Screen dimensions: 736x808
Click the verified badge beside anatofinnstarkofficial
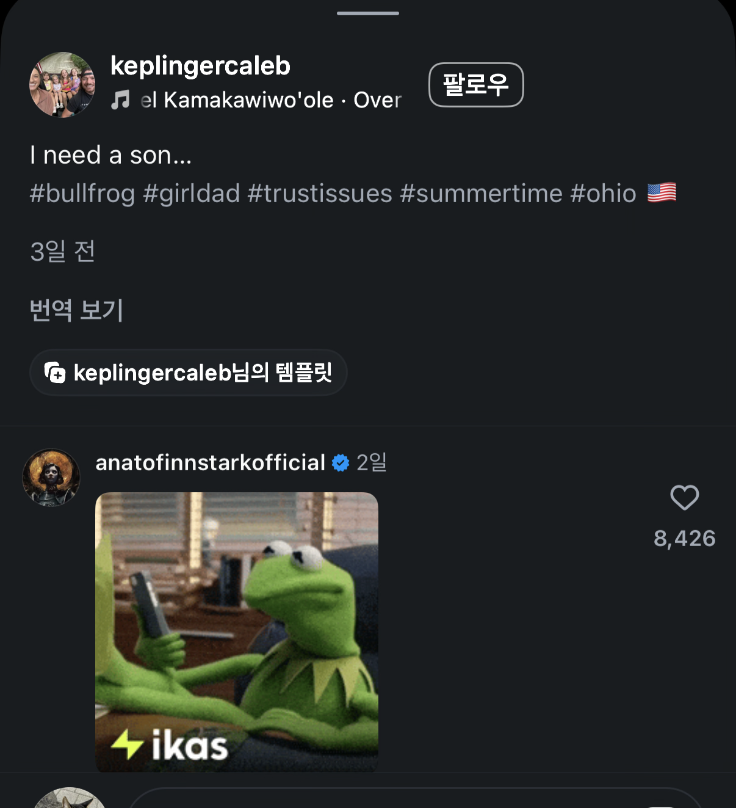(x=341, y=463)
